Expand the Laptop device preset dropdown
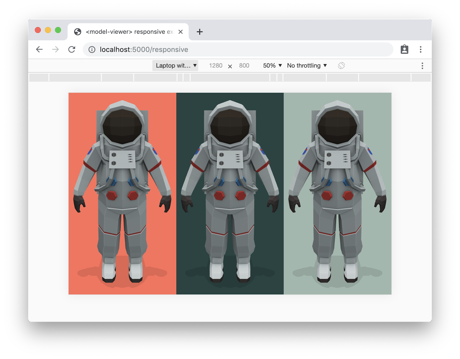This screenshot has height=359, width=460. click(175, 66)
